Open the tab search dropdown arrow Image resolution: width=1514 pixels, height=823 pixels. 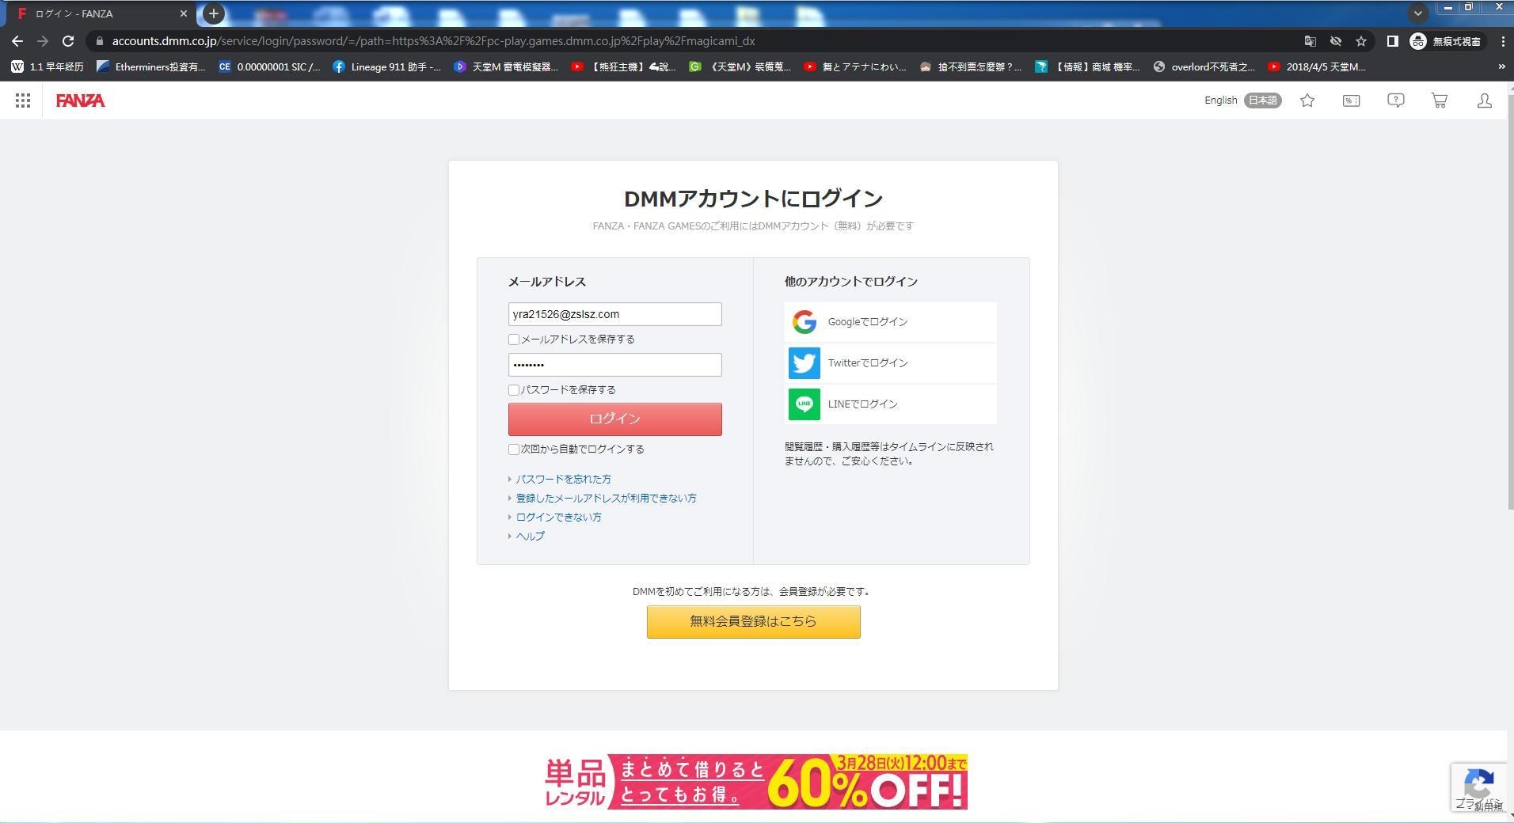tap(1417, 13)
